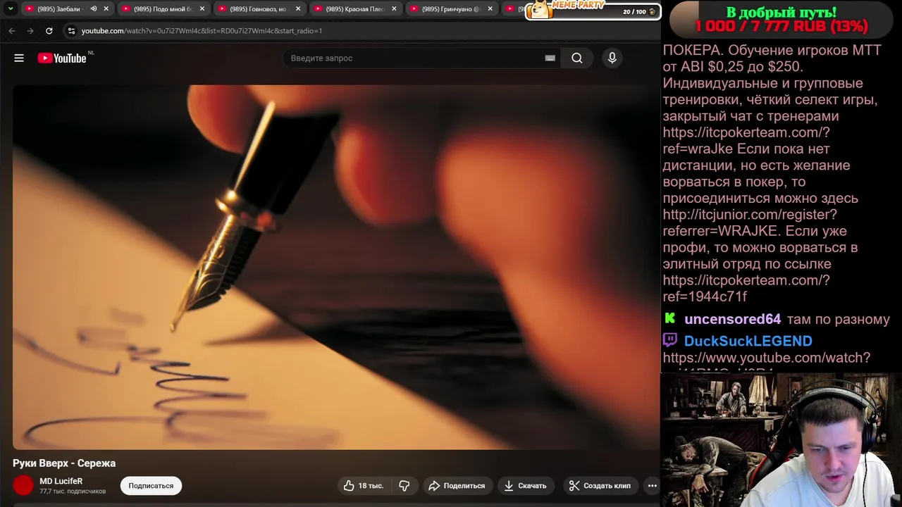Click the Kick icon beside uncensored64
Image resolution: width=902 pixels, height=507 pixels.
point(670,318)
